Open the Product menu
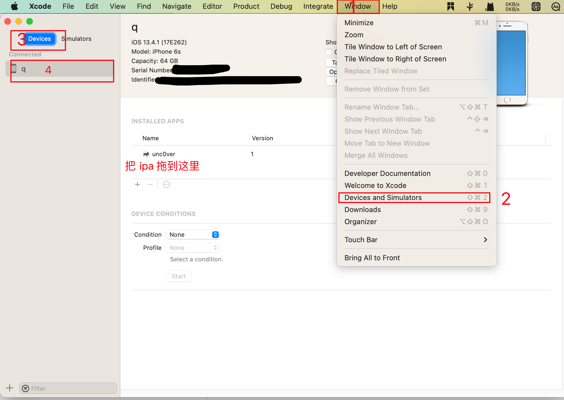This screenshot has width=564, height=400. (x=246, y=6)
